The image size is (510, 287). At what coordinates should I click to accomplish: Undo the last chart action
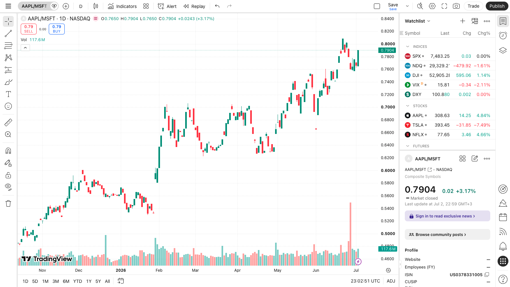pyautogui.click(x=217, y=6)
